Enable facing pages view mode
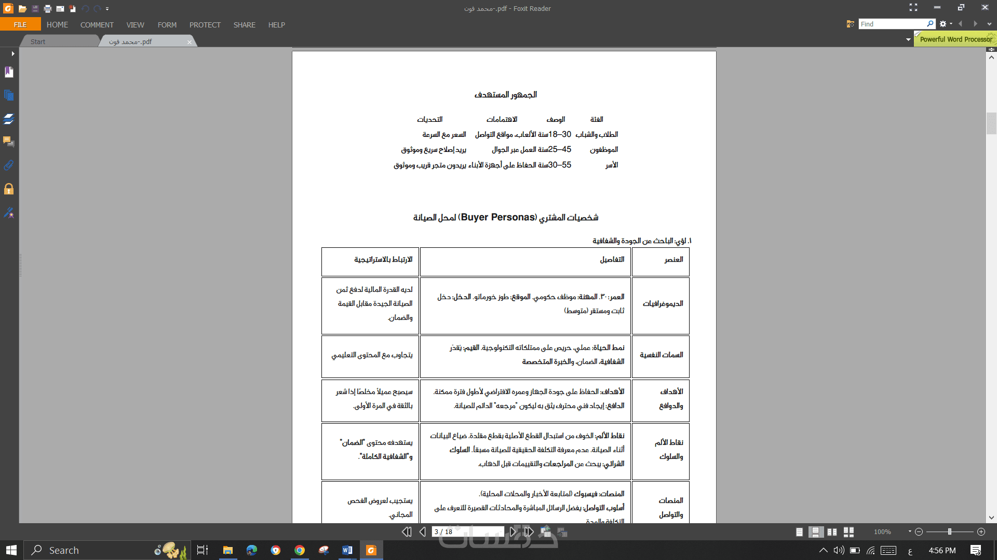This screenshot has width=997, height=560. (832, 532)
